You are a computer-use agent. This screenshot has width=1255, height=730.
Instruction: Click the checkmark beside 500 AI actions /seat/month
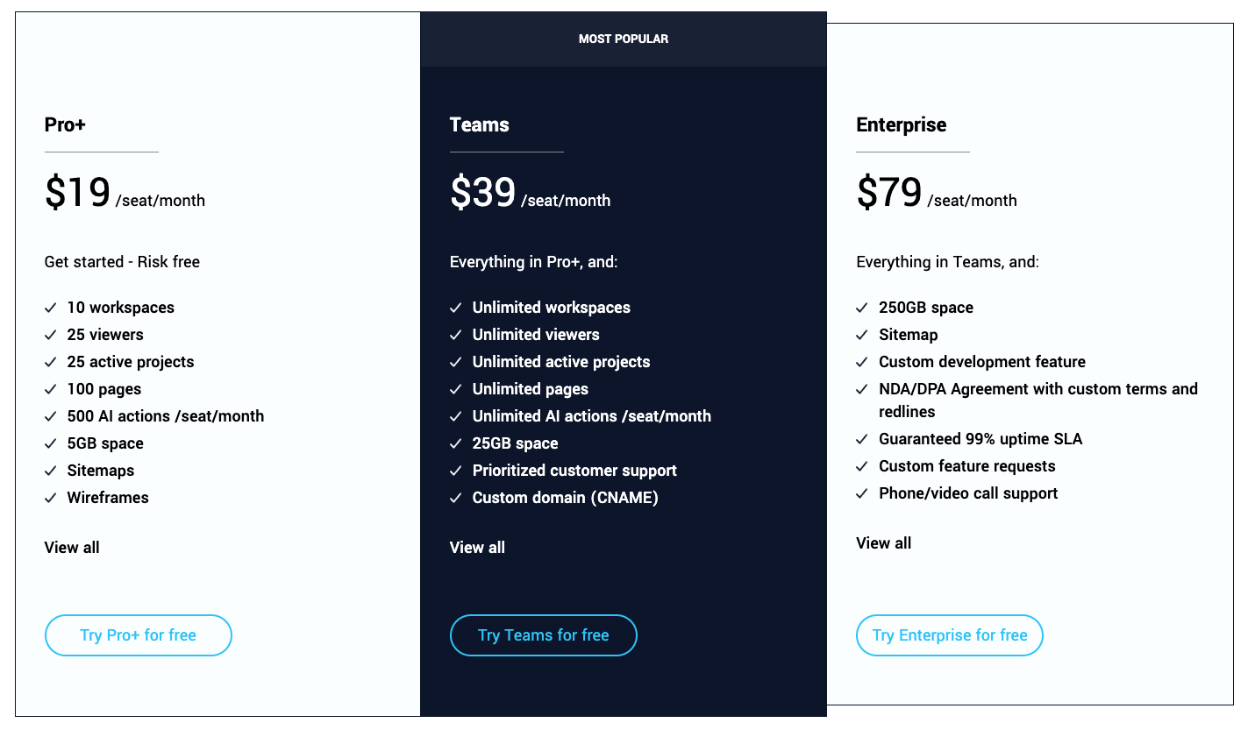[50, 416]
